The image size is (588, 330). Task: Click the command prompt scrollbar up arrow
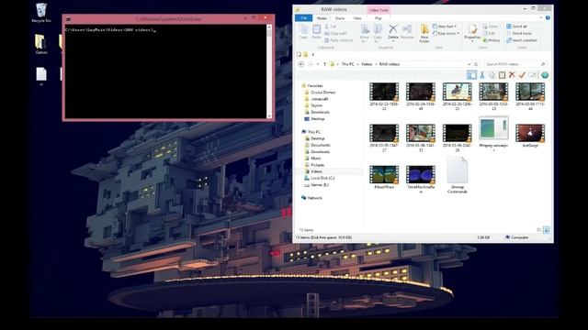(269, 27)
